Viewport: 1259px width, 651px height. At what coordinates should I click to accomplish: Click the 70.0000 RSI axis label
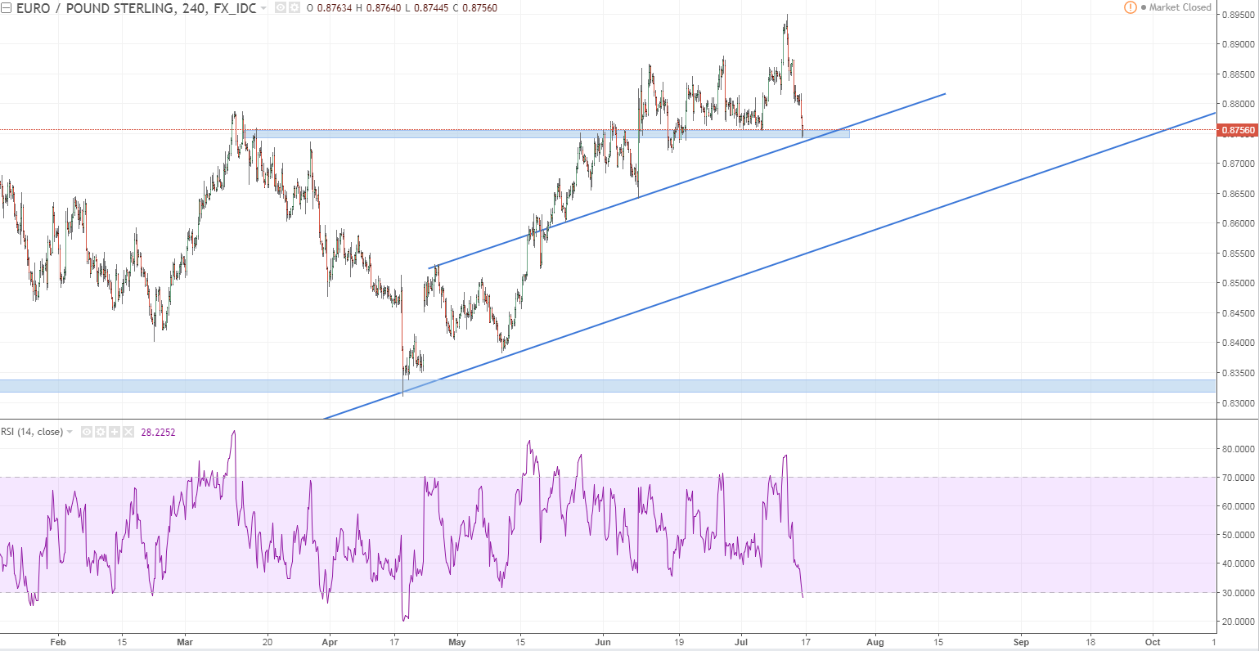(x=1239, y=478)
